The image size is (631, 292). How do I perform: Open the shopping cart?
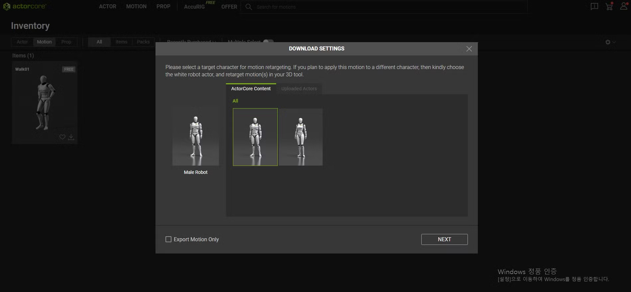609,6
